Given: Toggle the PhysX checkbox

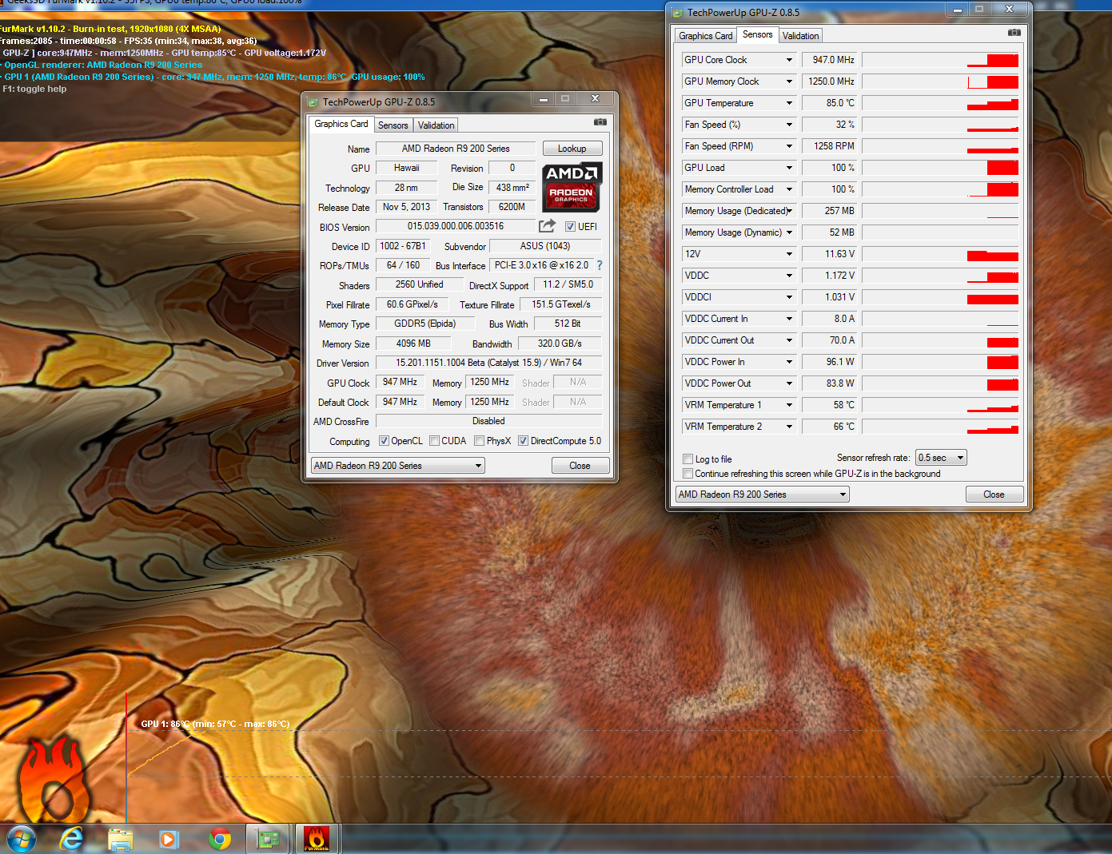Looking at the screenshot, I should [479, 441].
